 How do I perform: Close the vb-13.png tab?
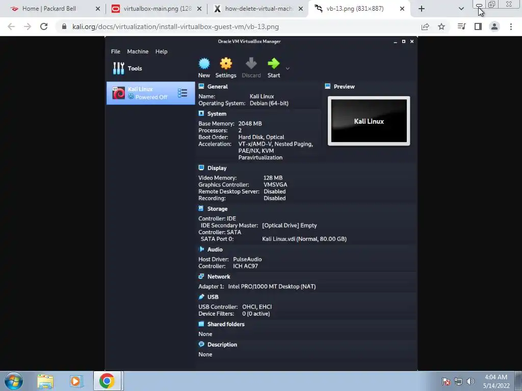pyautogui.click(x=402, y=9)
